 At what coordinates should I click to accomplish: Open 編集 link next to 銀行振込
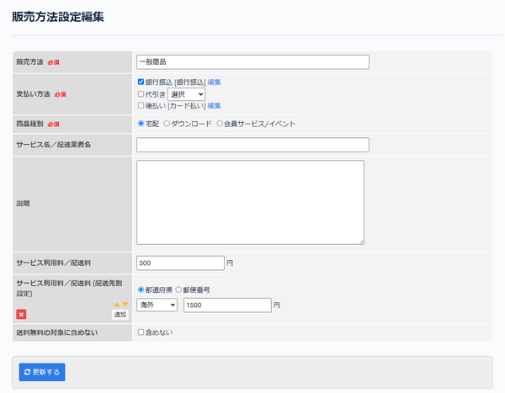pyautogui.click(x=214, y=82)
